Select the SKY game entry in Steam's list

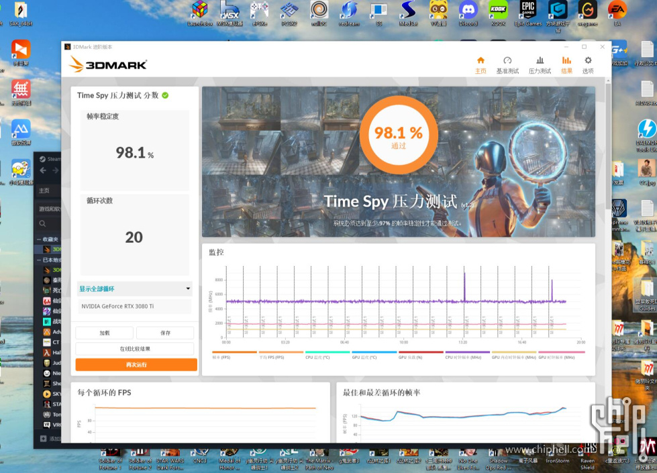(x=51, y=394)
